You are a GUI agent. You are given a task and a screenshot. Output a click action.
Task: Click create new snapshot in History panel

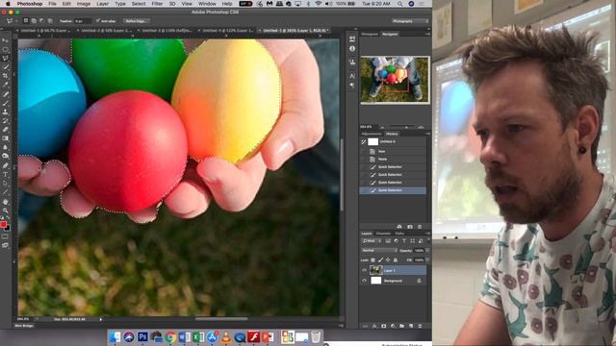(410, 227)
